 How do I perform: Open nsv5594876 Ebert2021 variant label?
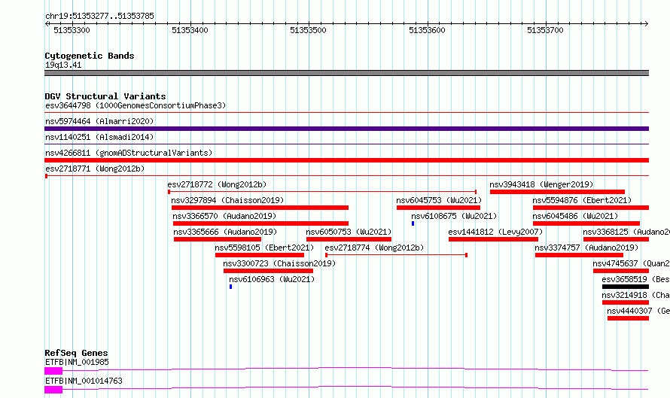coord(582,200)
